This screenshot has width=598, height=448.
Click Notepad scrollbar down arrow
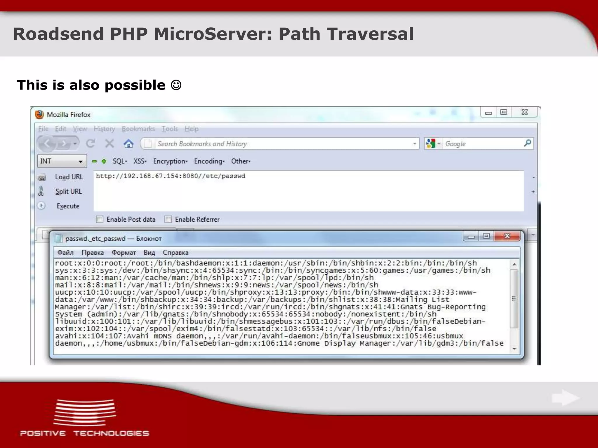514,349
